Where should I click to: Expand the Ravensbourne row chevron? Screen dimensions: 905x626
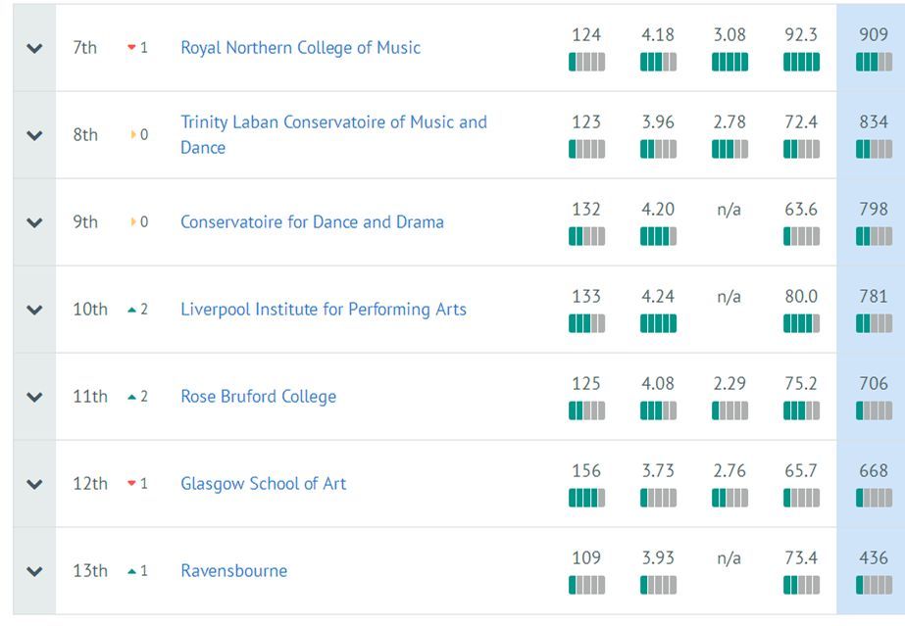tap(34, 571)
